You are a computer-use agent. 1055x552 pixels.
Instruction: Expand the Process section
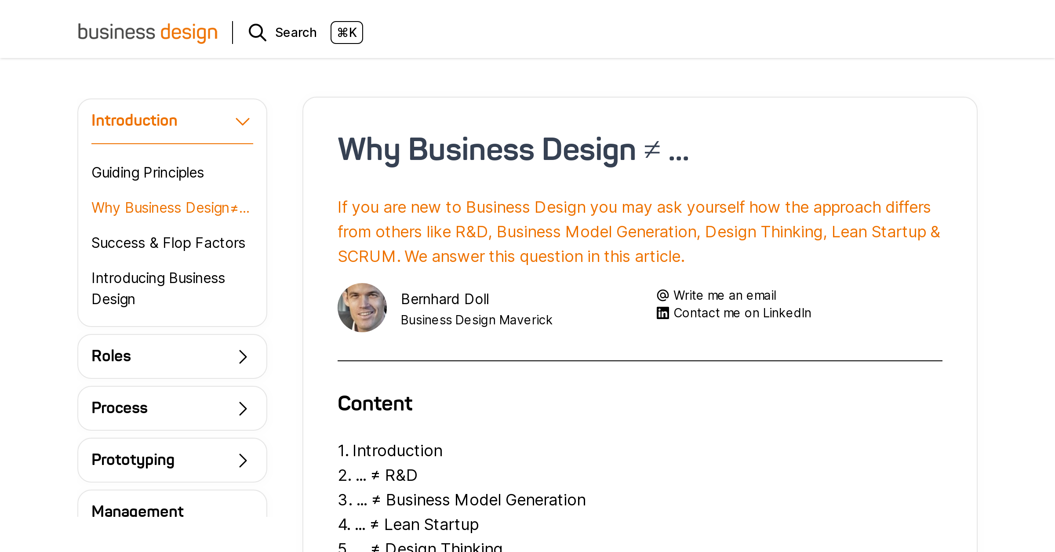coord(172,408)
